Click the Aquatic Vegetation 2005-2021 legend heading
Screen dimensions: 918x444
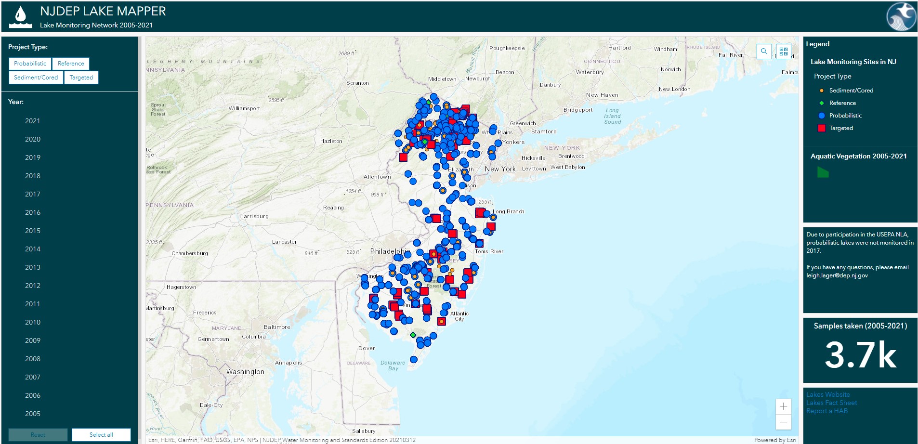click(858, 156)
